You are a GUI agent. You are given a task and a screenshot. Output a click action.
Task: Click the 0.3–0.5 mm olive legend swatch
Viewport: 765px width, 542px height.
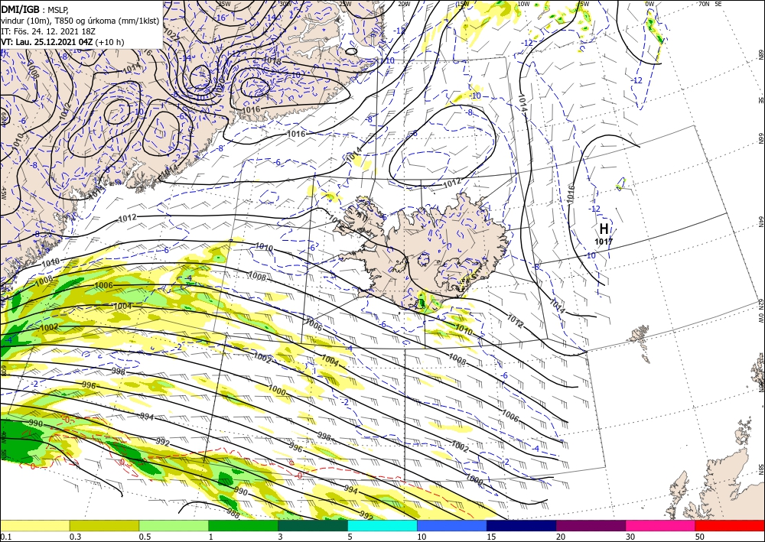pos(104,525)
